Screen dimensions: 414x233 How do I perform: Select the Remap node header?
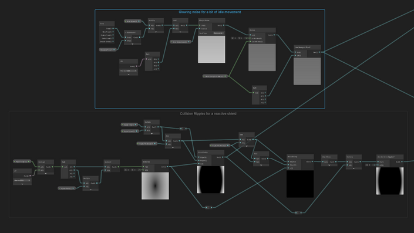262,30
